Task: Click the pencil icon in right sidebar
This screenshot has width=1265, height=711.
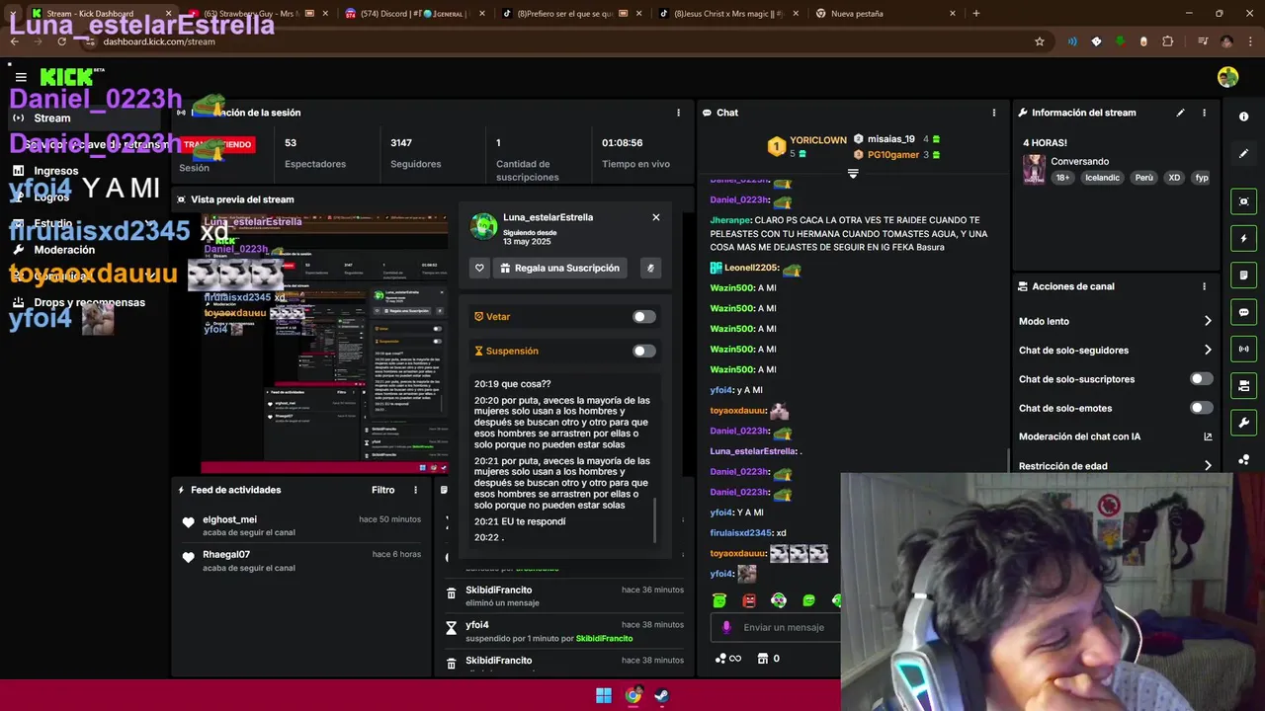Action: point(1243,153)
